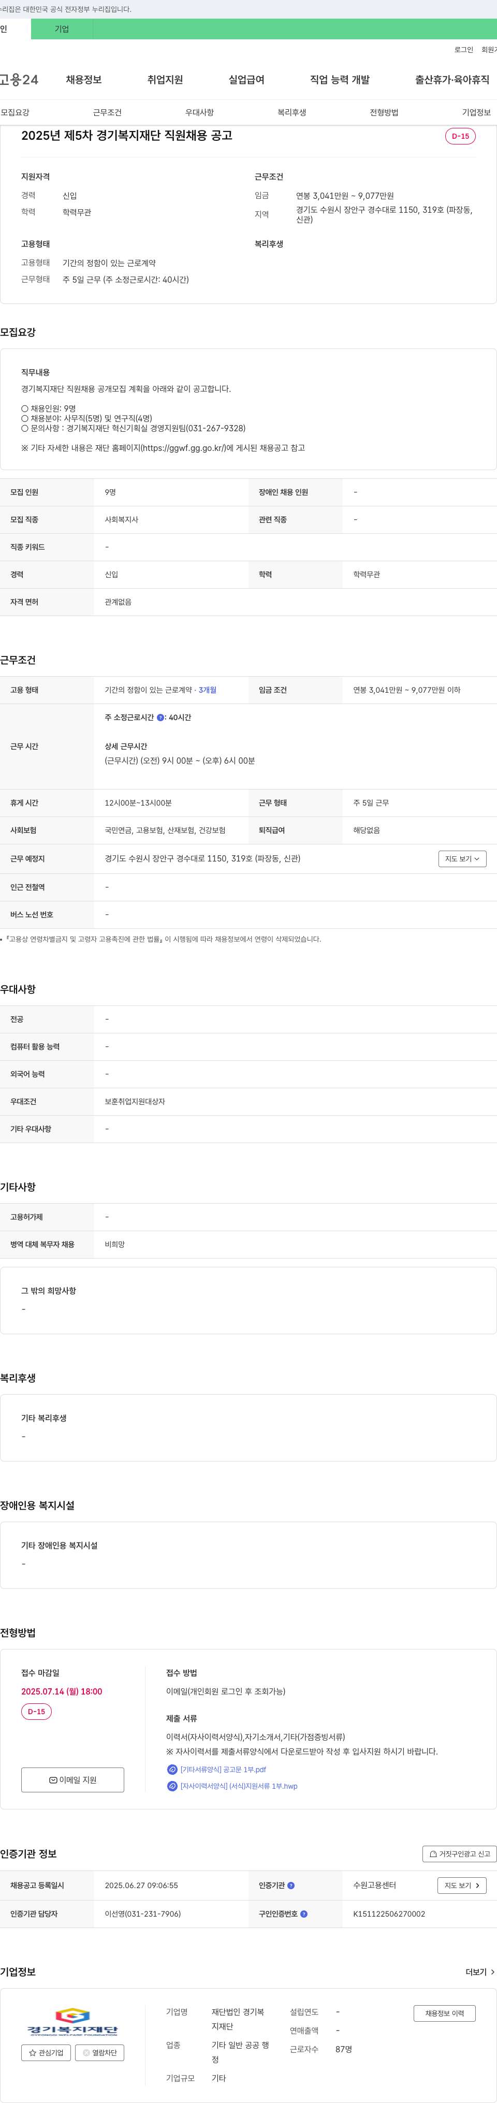This screenshot has width=497, height=2103.
Task: Click the 국민연금, 고용보험, 산재보험, 건강보험 text
Action: tap(165, 830)
